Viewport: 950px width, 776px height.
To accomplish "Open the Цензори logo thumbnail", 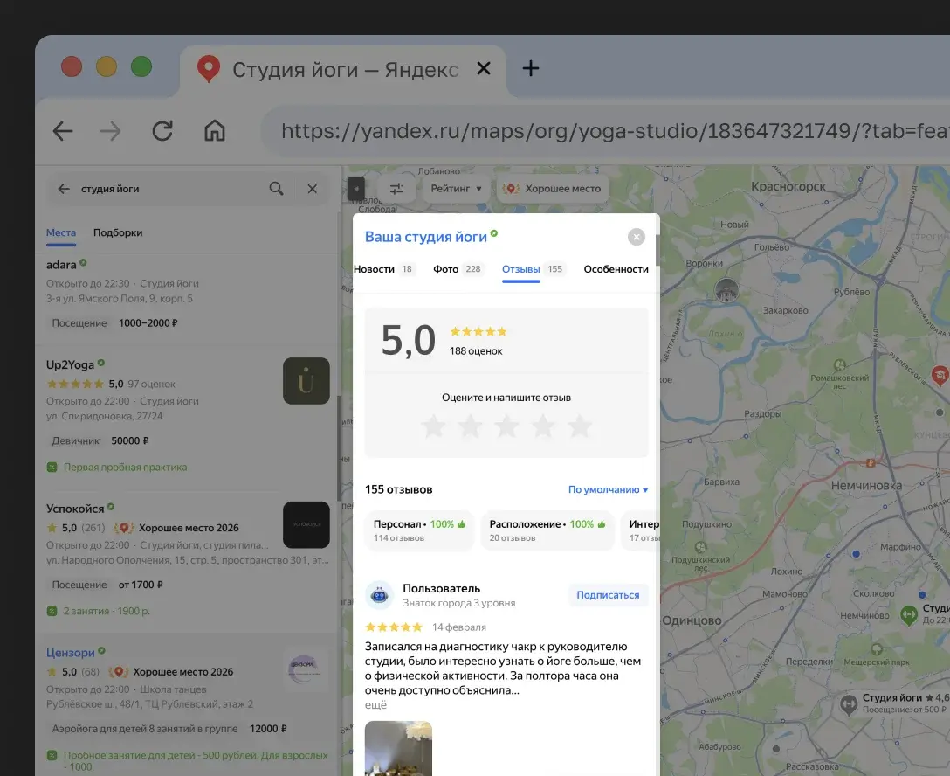I will [x=306, y=669].
